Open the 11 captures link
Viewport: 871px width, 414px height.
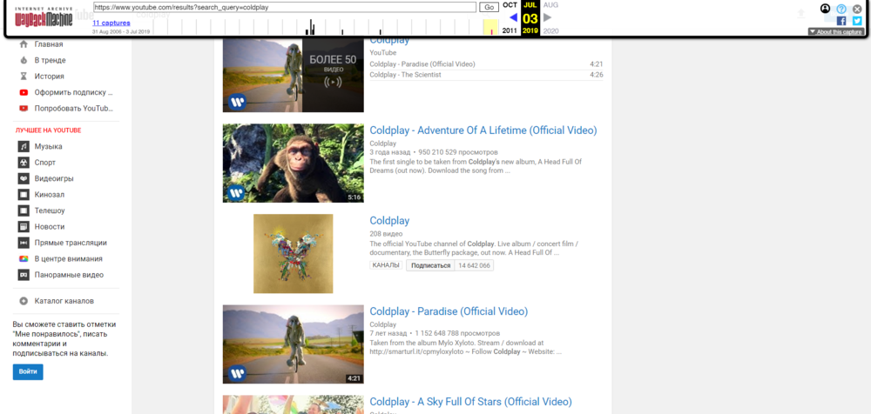pyautogui.click(x=111, y=23)
